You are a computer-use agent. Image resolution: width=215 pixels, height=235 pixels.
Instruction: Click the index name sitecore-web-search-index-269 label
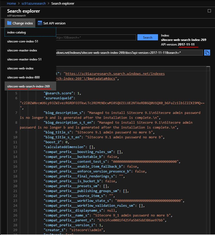184,40
